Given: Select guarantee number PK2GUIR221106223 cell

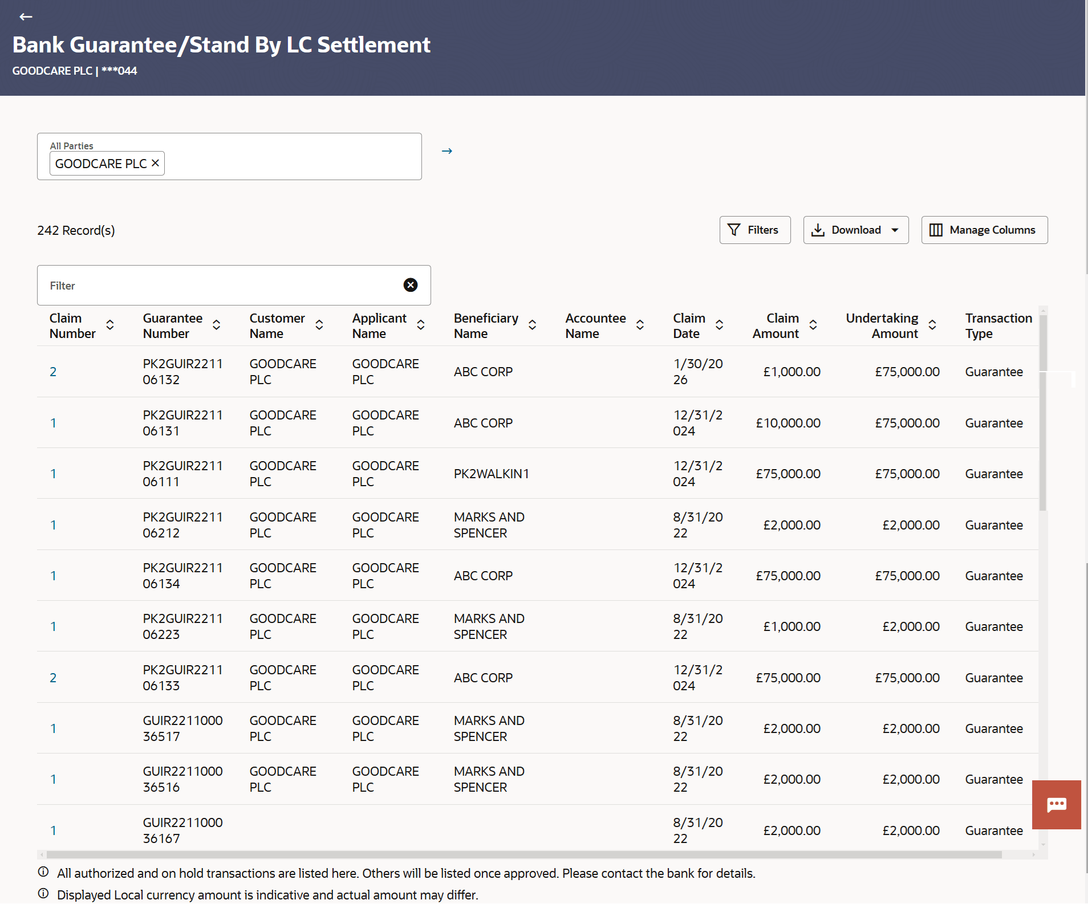Looking at the screenshot, I should pos(182,626).
